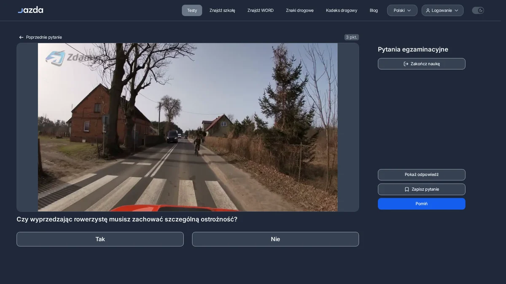This screenshot has height=284, width=506.
Task: Open the Blog link
Action: 374,11
